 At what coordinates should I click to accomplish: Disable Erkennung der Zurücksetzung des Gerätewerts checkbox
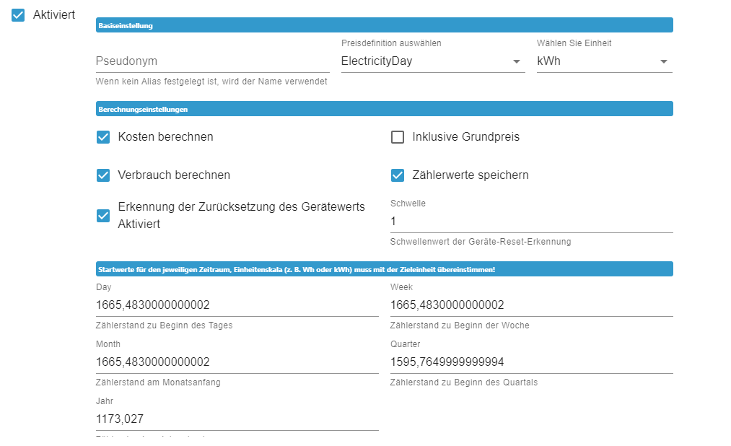coord(103,216)
